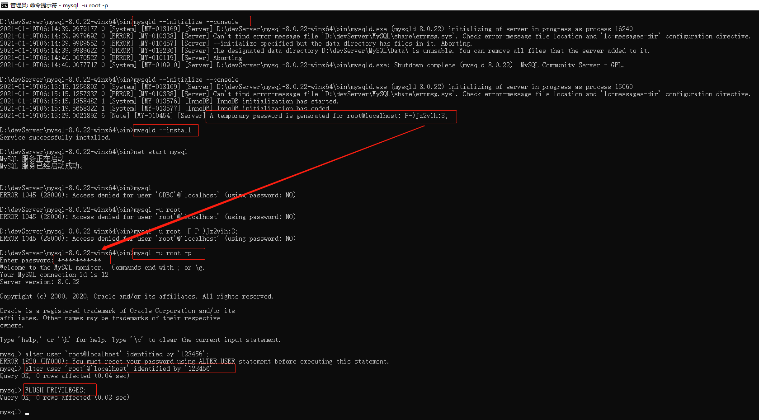
Task: Click the [MY-013236] data directory unusable line
Action: point(325,51)
